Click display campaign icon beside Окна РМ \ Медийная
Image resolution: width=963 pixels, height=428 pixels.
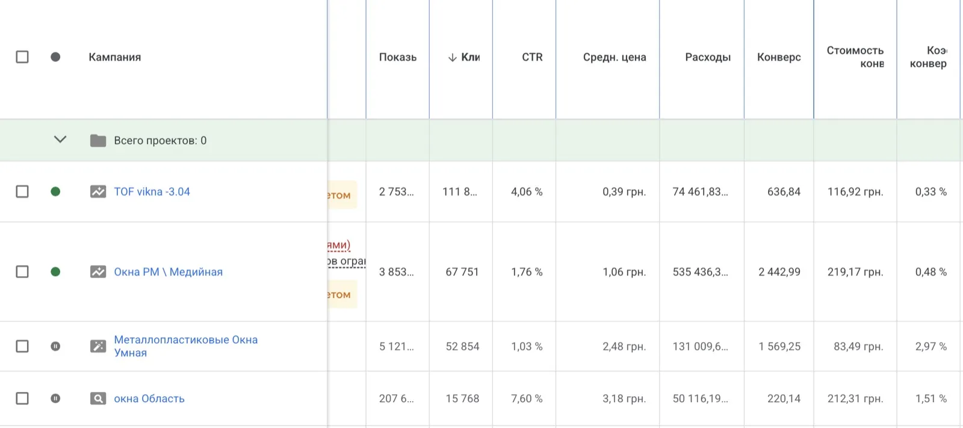(98, 272)
